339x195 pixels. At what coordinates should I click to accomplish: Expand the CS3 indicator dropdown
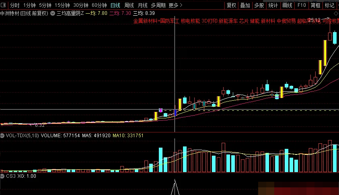click(2, 176)
